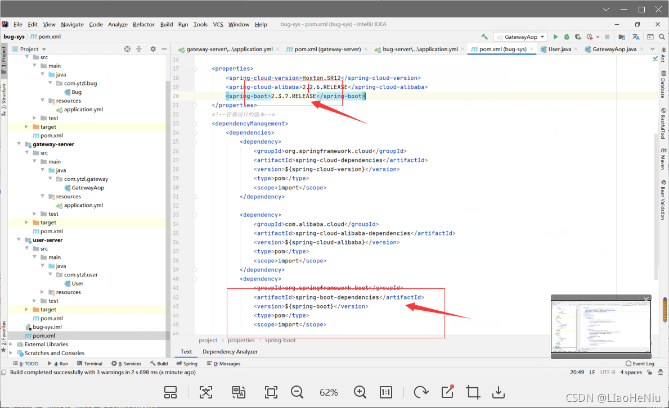
Task: Toggle the Spring tool window
Action: click(x=187, y=363)
